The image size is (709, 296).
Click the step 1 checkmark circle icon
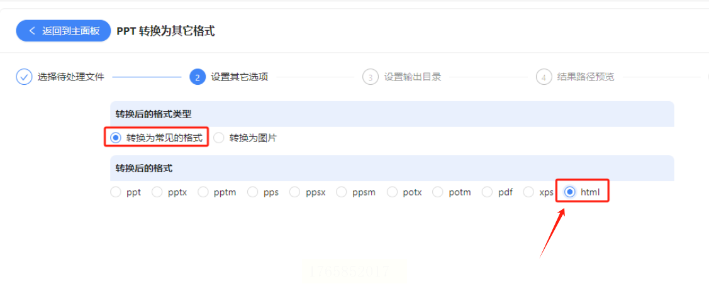(x=23, y=77)
